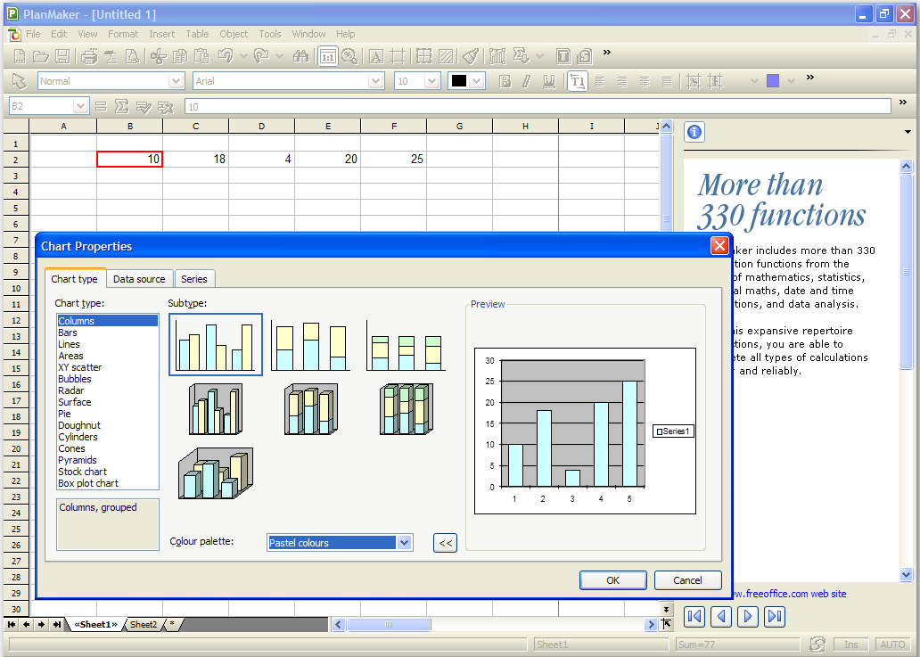Click the << collapse preview button
Screen dimensions: 920x657
pyautogui.click(x=446, y=543)
